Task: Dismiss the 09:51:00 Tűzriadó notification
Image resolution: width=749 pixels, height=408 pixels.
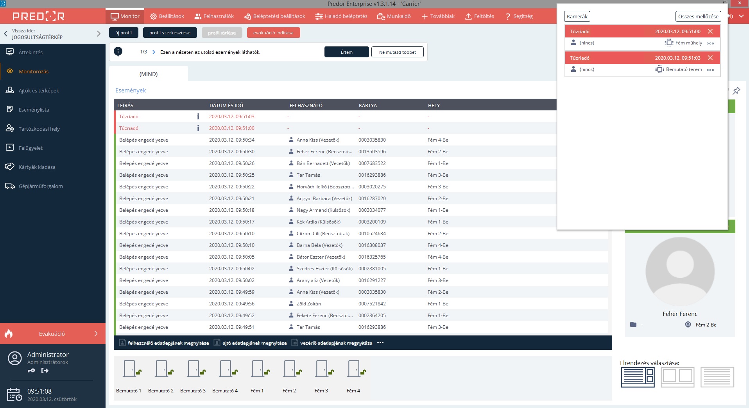Action: tap(710, 32)
